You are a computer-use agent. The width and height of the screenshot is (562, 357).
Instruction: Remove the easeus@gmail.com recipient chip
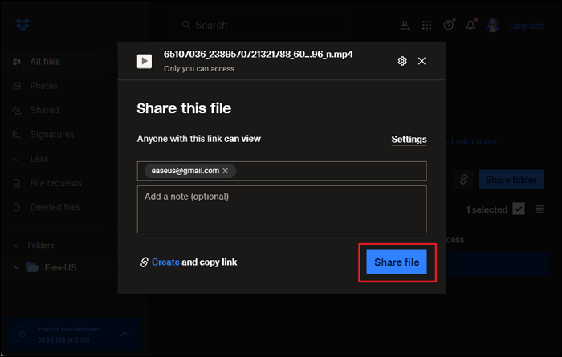click(x=226, y=171)
